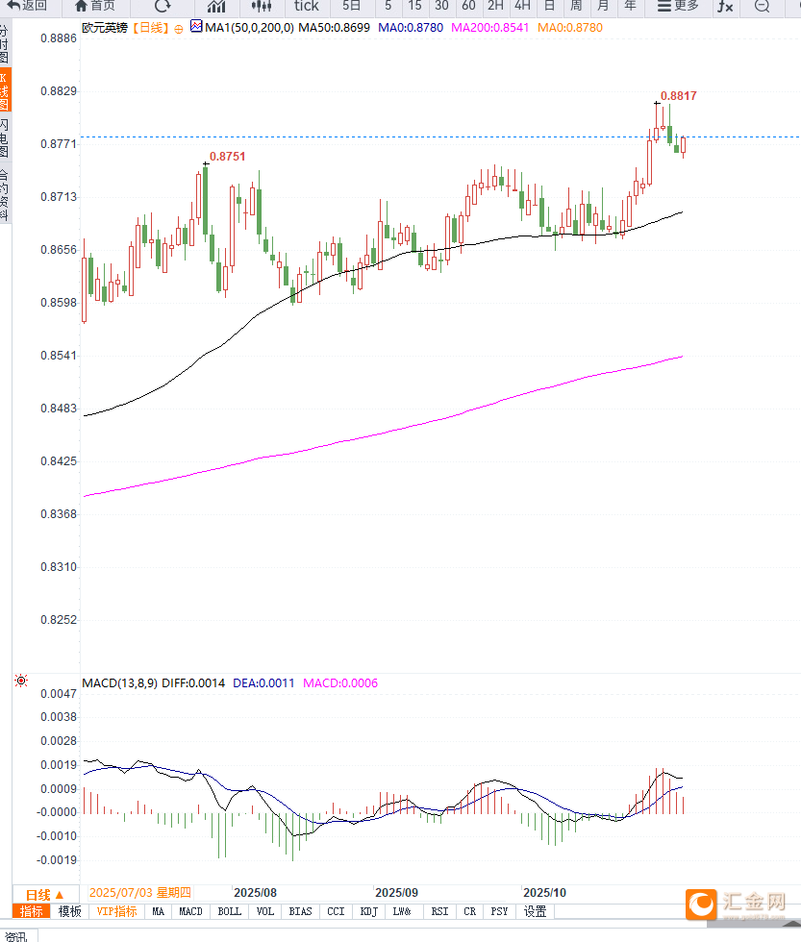801x942 pixels.
Task: Apply the MA indicator
Action: 158,911
